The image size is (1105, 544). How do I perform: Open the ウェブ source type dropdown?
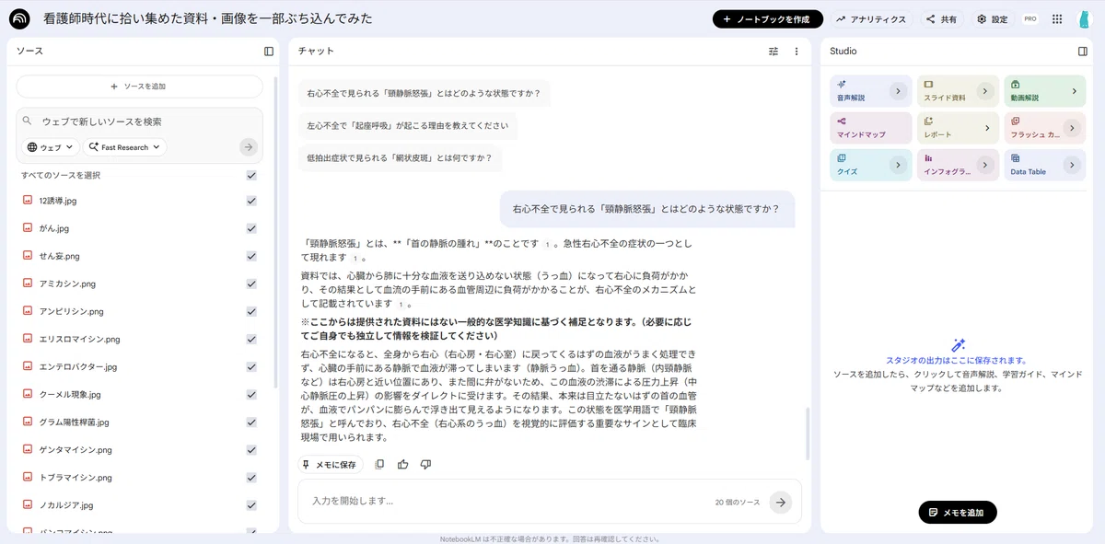coord(50,147)
